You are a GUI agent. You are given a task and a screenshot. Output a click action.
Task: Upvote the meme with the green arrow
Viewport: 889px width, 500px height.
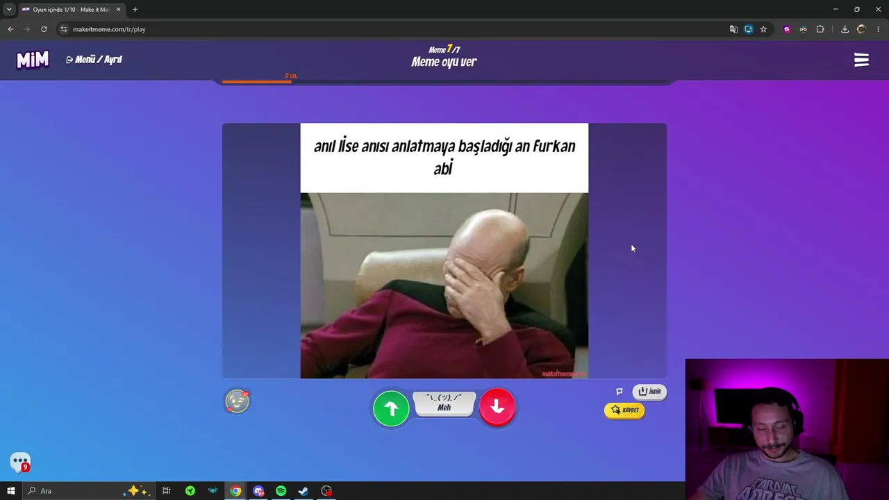click(x=391, y=408)
